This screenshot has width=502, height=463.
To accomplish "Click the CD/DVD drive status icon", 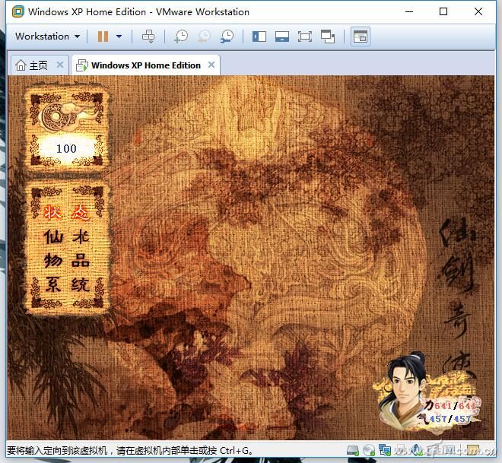I will click(369, 451).
